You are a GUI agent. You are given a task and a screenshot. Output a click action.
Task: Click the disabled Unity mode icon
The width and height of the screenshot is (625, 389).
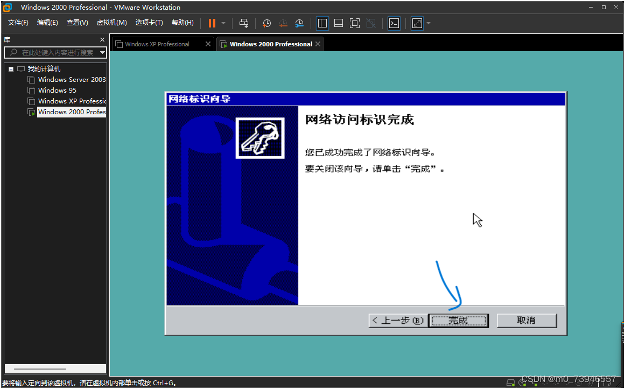371,23
